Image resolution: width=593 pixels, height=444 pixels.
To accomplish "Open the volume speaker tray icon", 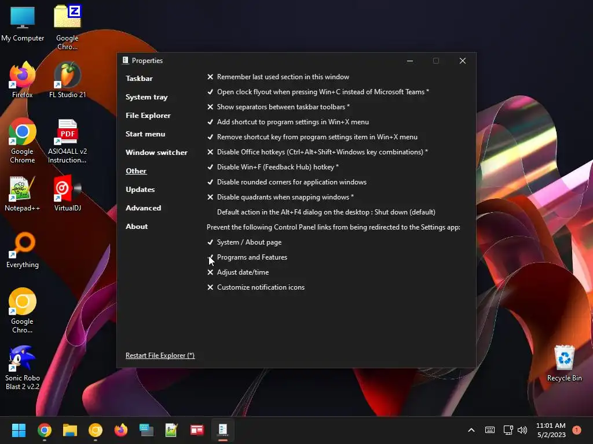I will [522, 430].
